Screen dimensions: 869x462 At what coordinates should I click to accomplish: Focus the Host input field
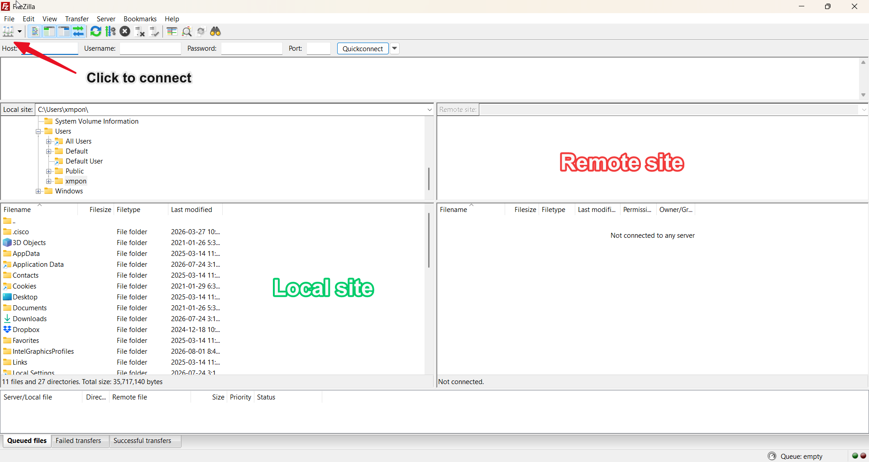(49, 48)
